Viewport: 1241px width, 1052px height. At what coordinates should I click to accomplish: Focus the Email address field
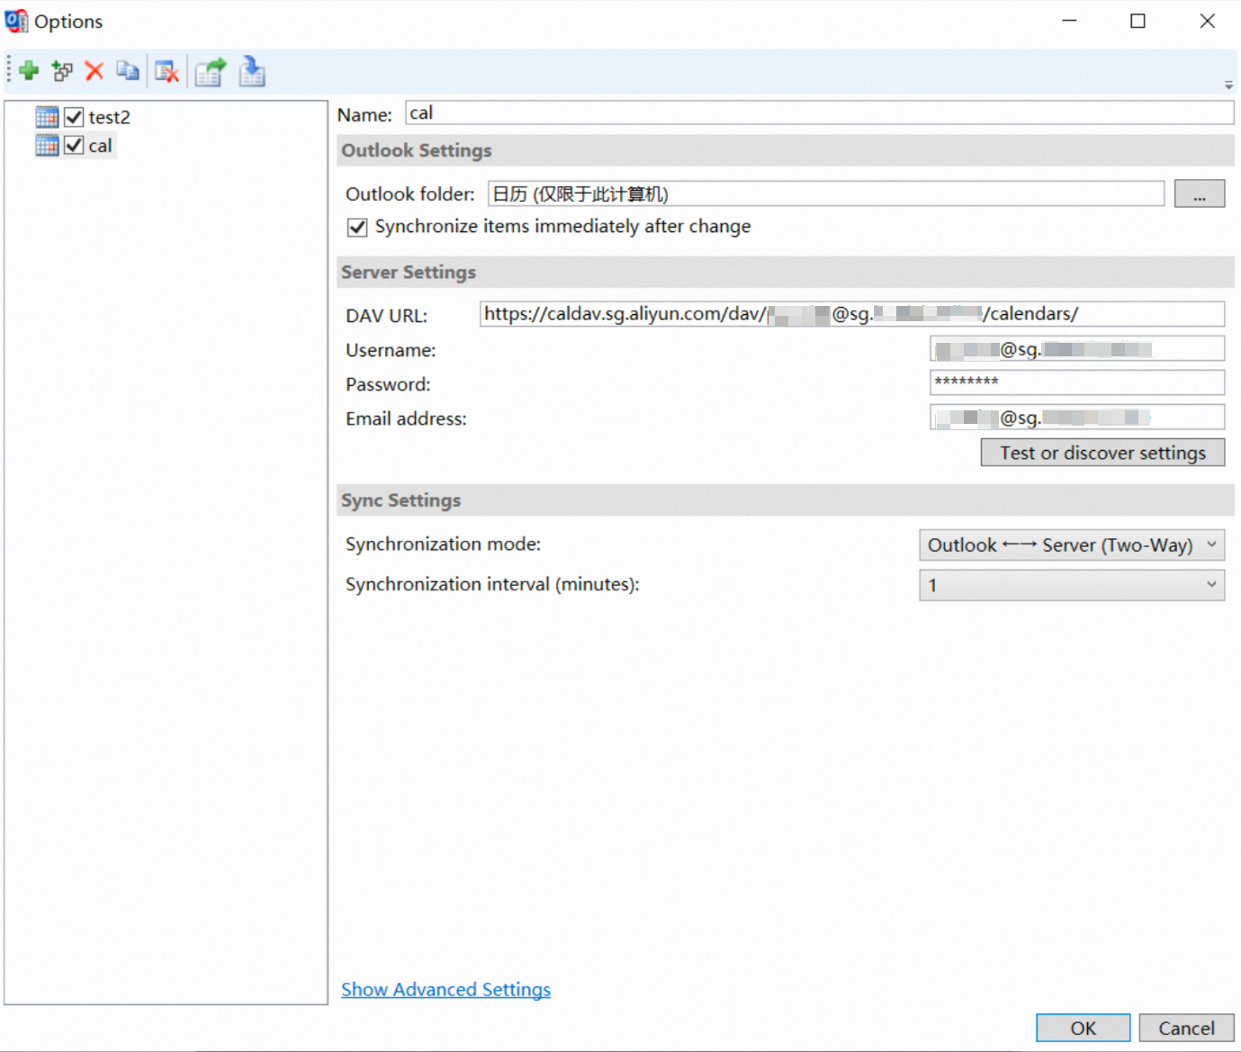[1077, 418]
